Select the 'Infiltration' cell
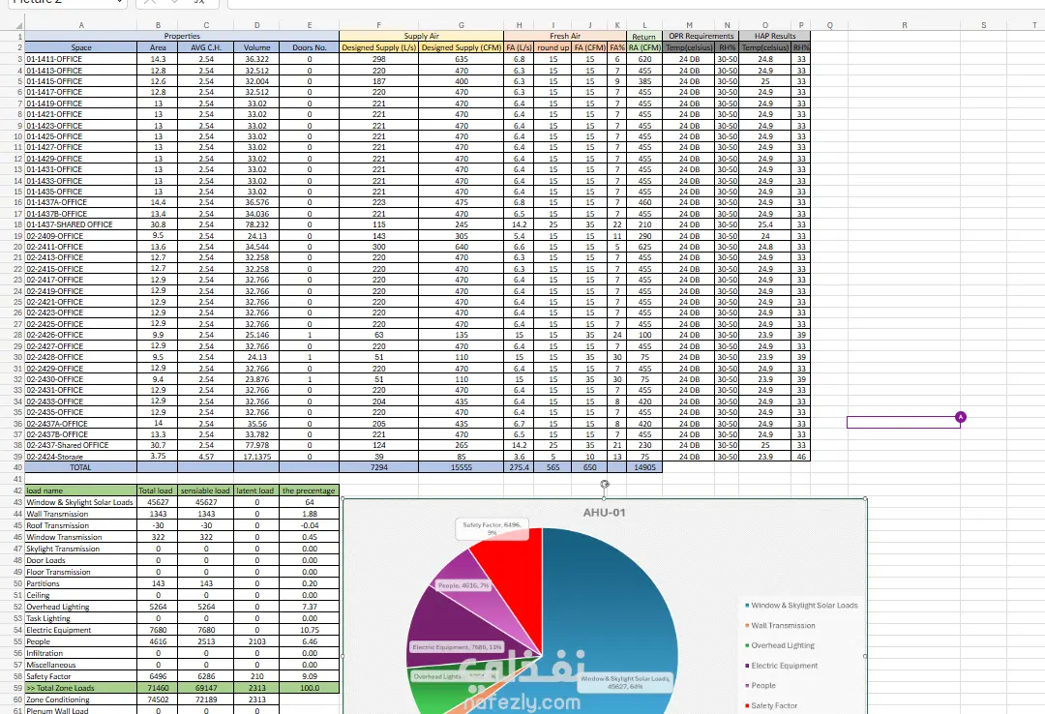 (81, 653)
